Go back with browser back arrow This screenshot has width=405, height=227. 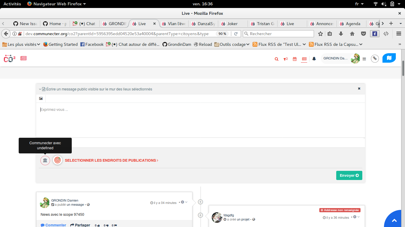(x=6, y=34)
